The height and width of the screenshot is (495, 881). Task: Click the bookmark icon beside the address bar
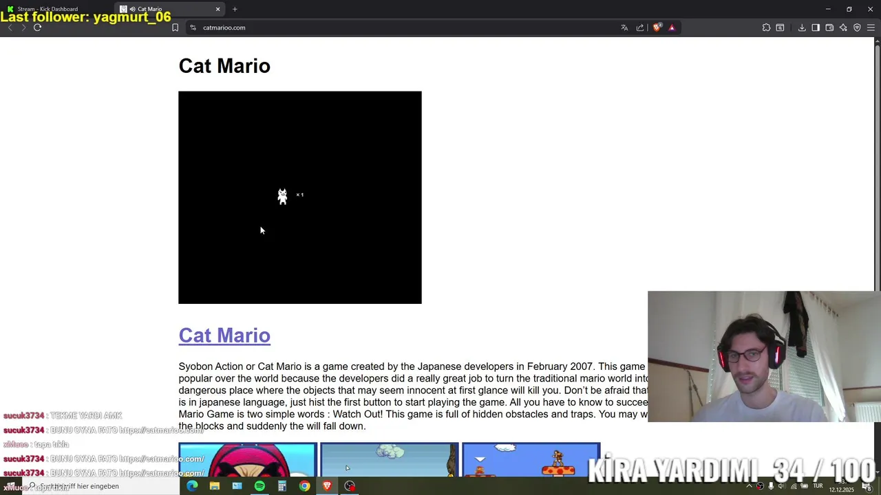(175, 27)
